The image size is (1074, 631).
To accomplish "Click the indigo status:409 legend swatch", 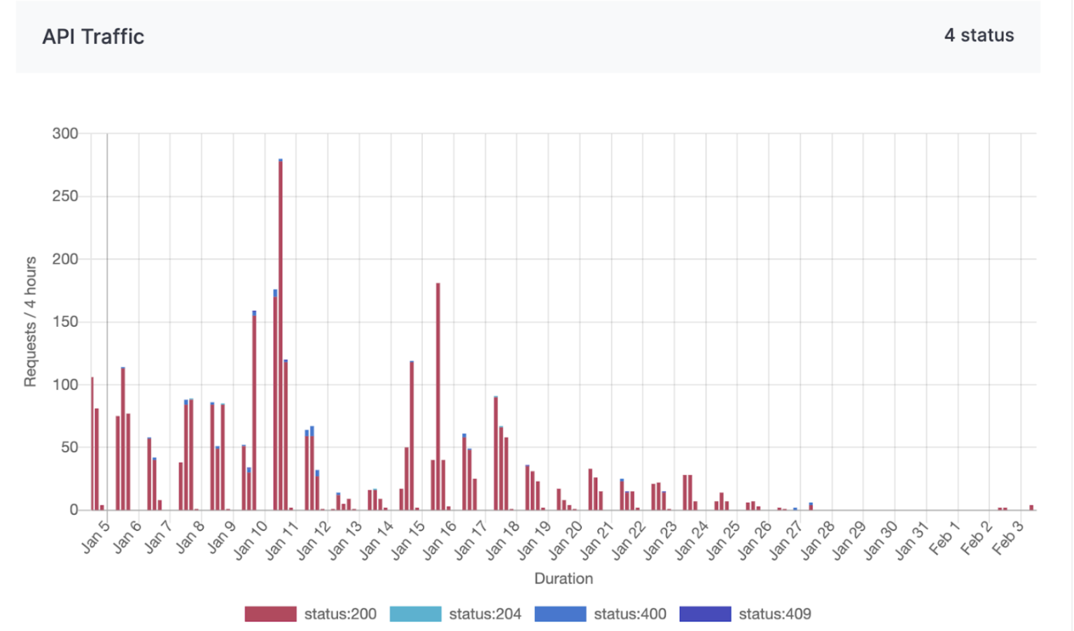I will tap(705, 614).
